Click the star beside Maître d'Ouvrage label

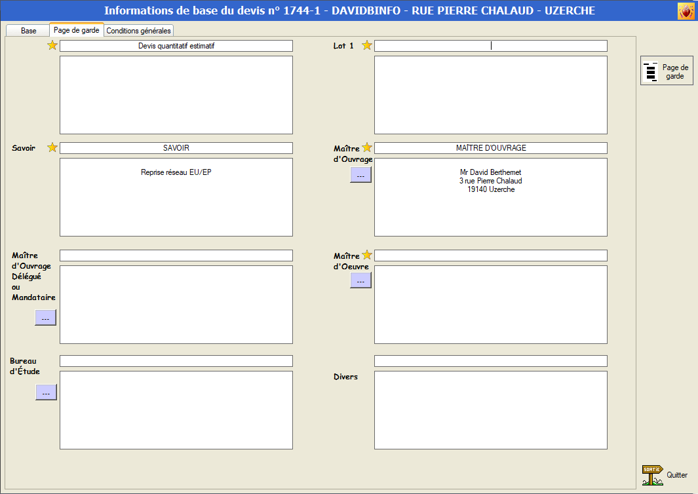(x=367, y=147)
